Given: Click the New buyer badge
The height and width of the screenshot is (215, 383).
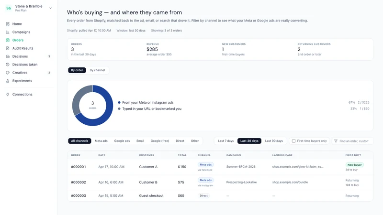Looking at the screenshot, I should click(x=354, y=165).
